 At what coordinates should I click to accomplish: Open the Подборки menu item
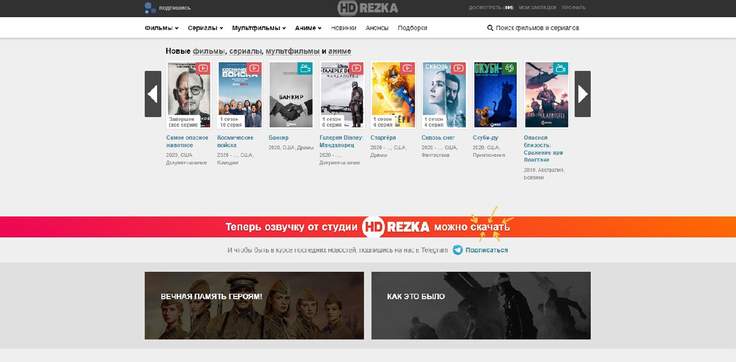pos(412,28)
